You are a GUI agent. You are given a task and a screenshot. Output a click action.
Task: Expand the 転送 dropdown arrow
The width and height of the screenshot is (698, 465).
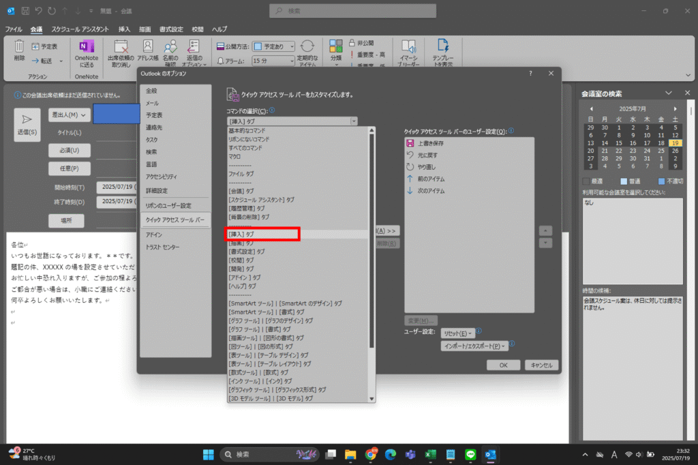click(61, 61)
